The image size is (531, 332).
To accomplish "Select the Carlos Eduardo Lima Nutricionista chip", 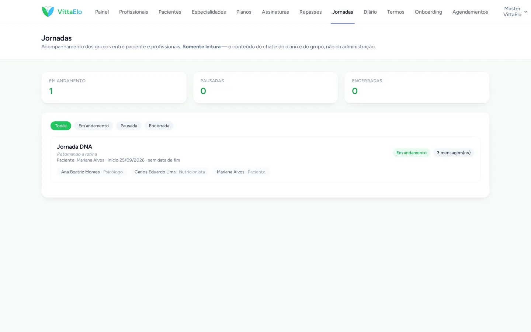I will coord(170,172).
